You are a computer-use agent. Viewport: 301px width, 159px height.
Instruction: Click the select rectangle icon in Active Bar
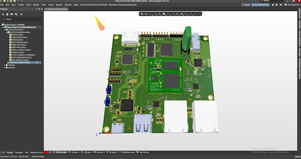[x=155, y=14]
